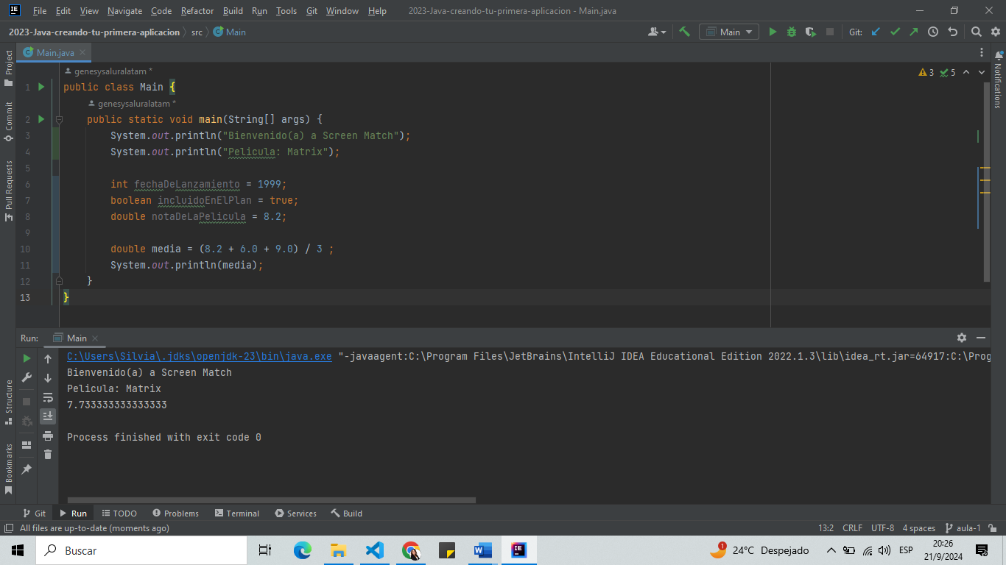Update project with blue Git arrow
Viewport: 1006px width, 565px height.
click(x=876, y=32)
